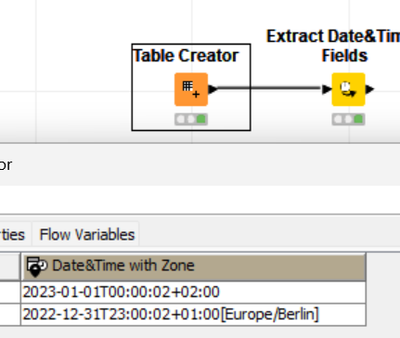
Task: Select the orange Table Creator node icon
Action: click(191, 89)
